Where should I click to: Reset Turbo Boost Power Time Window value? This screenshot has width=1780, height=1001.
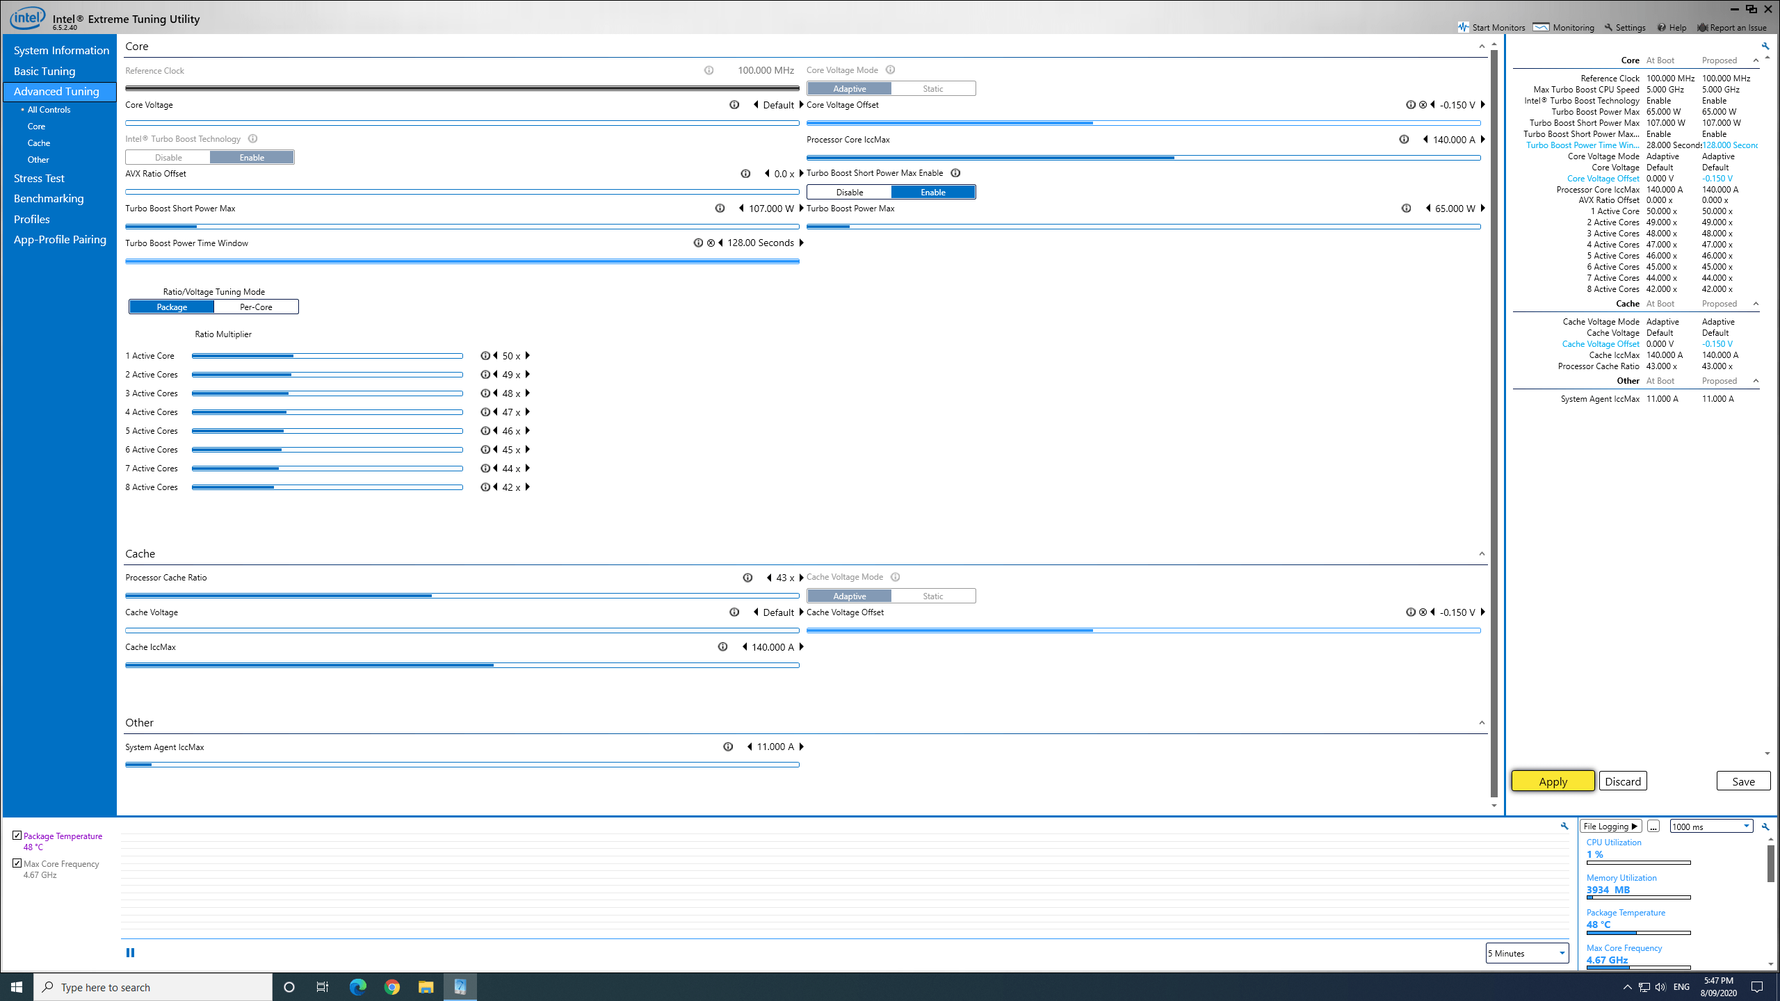711,243
